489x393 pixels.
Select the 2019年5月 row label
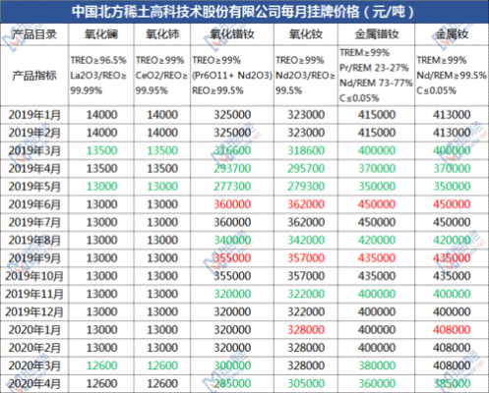click(x=34, y=187)
